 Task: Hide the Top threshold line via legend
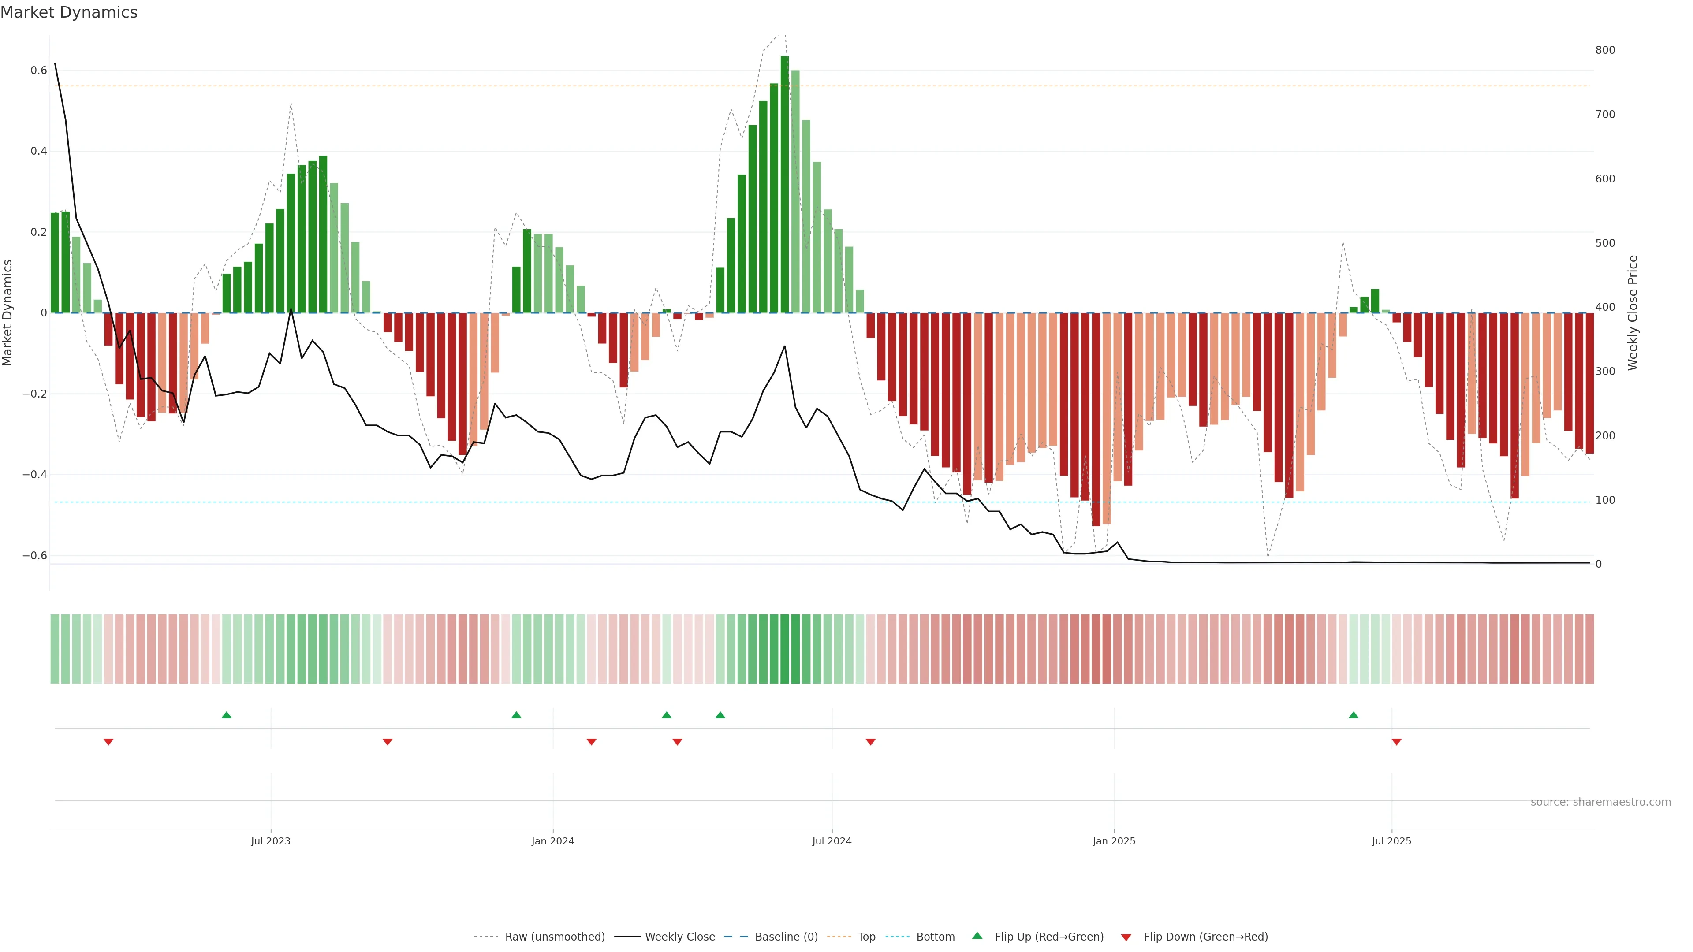tap(866, 937)
